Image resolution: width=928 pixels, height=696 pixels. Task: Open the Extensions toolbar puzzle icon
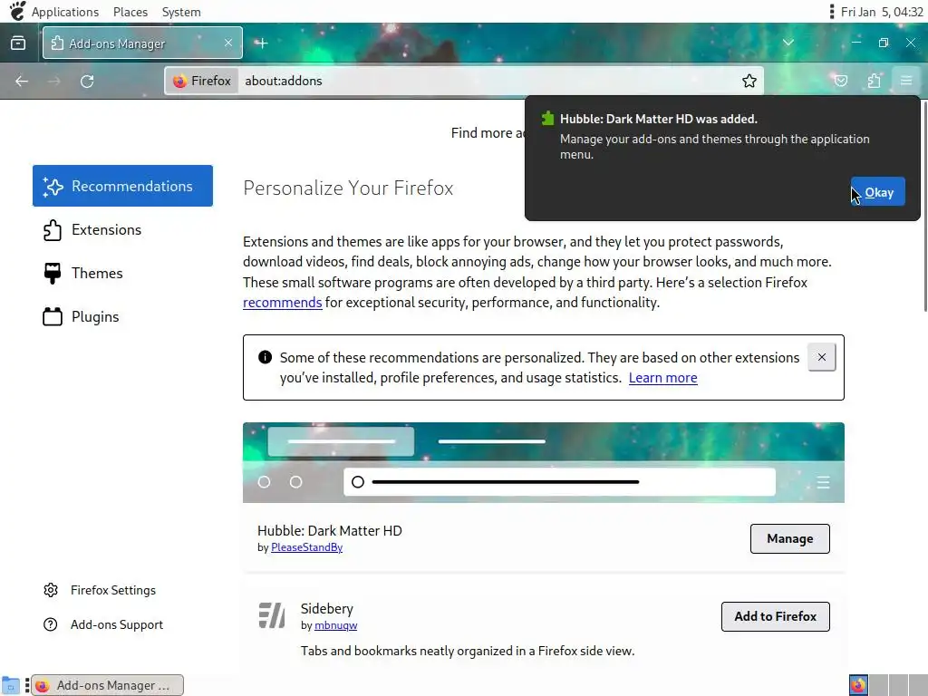point(875,81)
